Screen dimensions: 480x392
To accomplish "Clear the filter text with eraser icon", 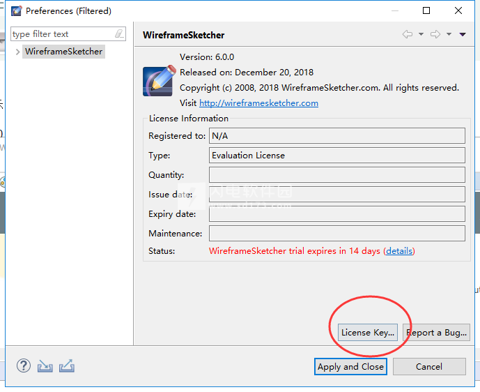I will (x=119, y=33).
